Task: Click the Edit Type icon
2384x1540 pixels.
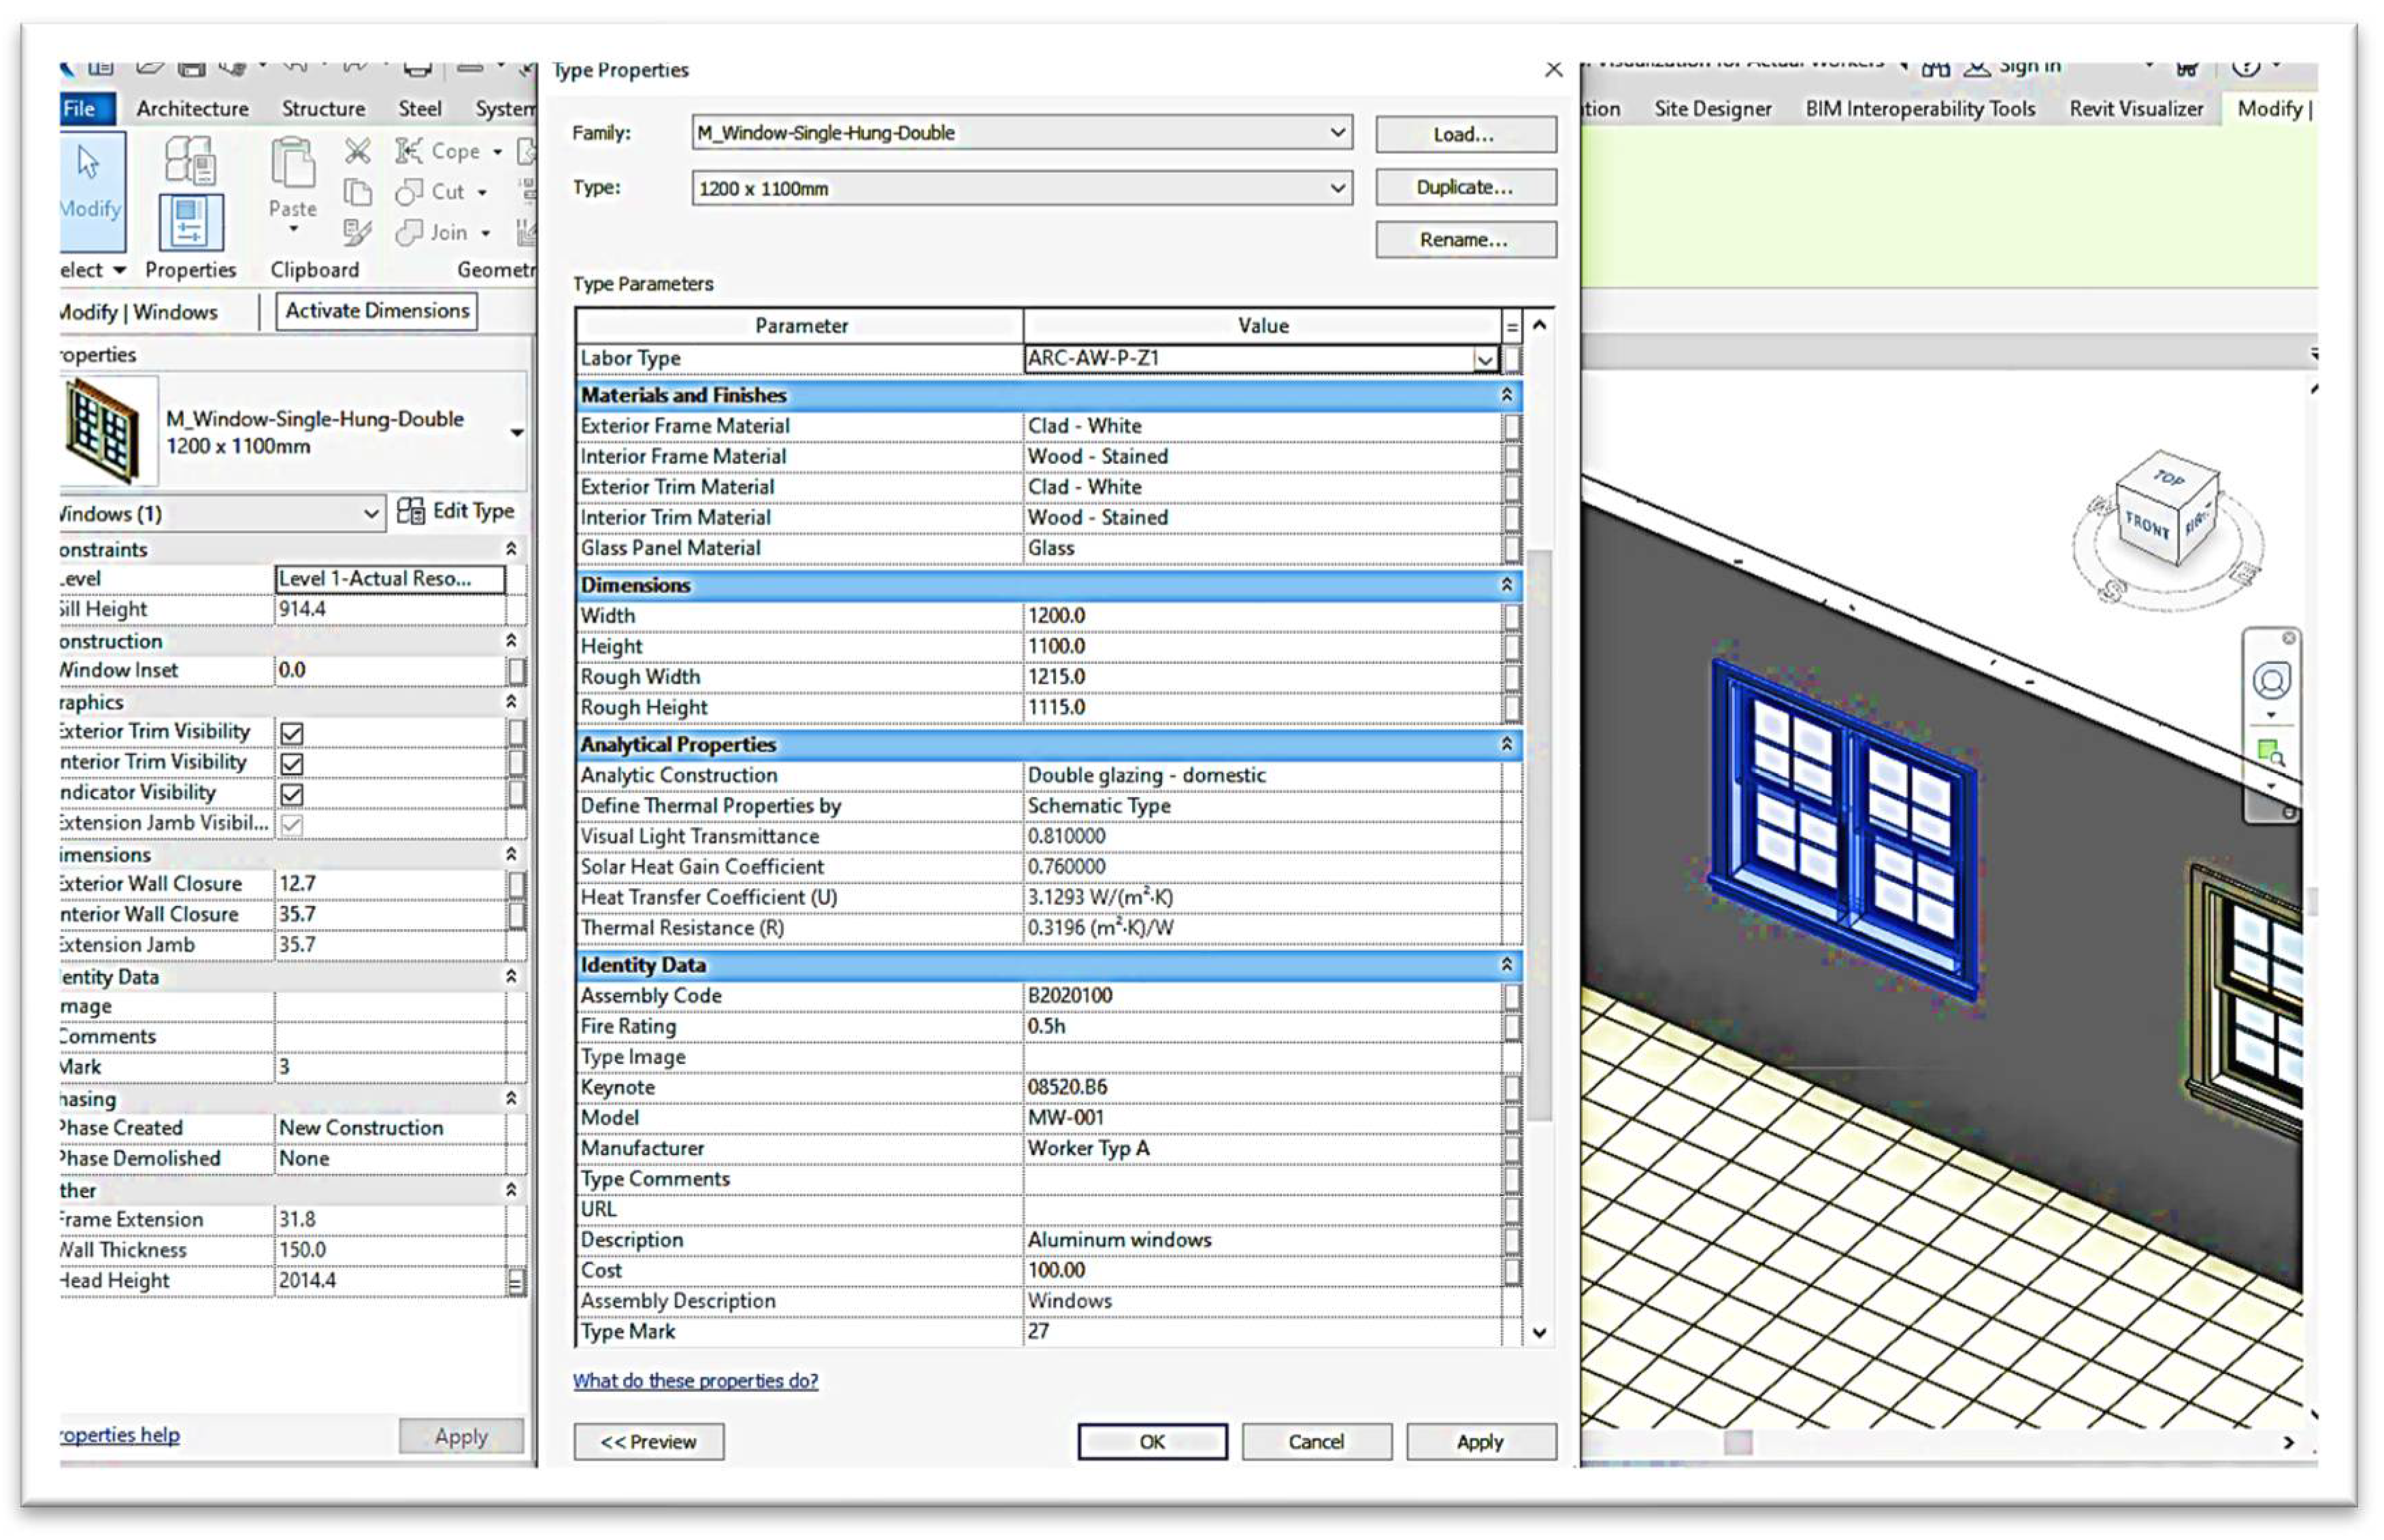Action: click(411, 511)
